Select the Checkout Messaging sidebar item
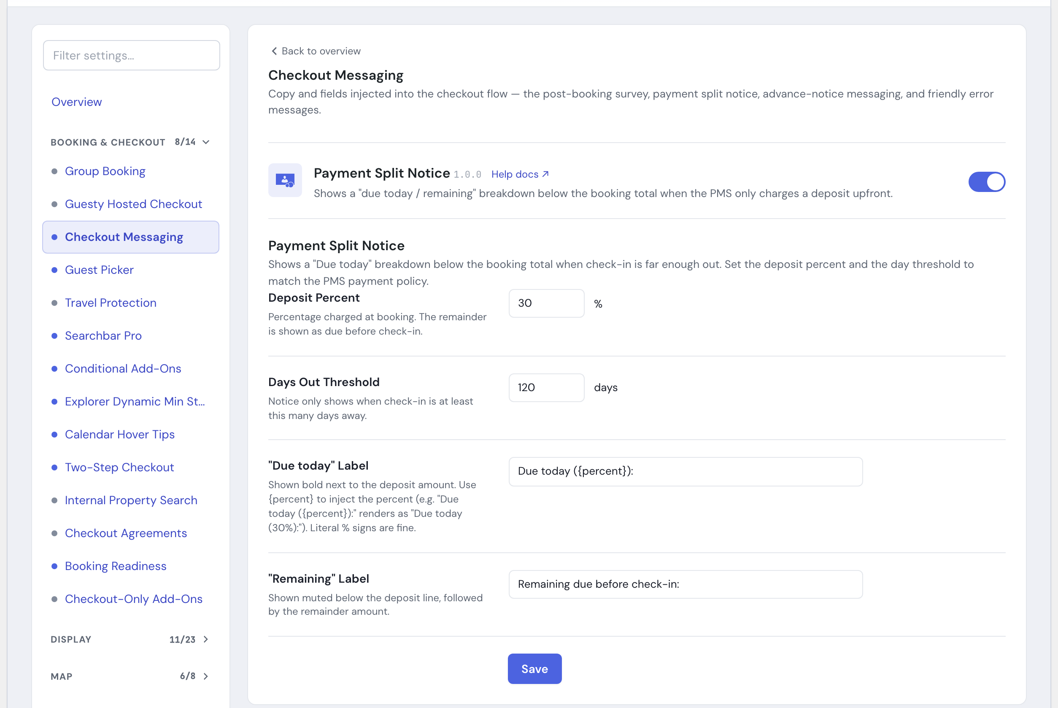The width and height of the screenshot is (1058, 708). tap(131, 237)
